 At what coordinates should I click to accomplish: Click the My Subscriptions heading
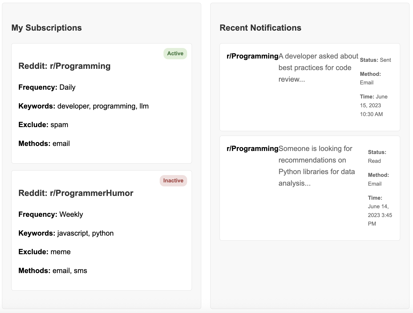[47, 28]
